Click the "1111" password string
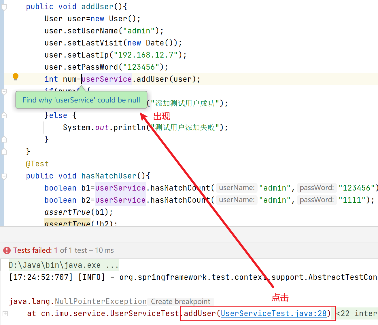378x325 pixels. pyautogui.click(x=352, y=200)
